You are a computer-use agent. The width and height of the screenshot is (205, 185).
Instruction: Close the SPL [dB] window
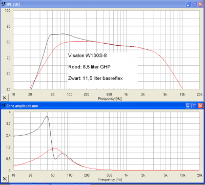tap(200, 4)
